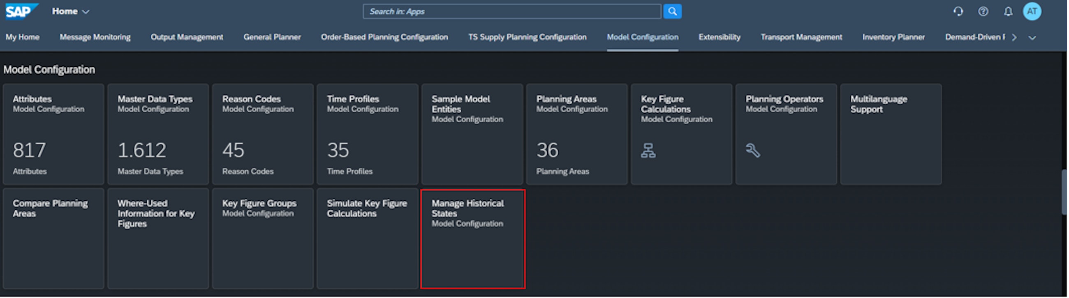This screenshot has width=1069, height=298.
Task: Open the Demand-Driven tab
Action: pos(975,37)
